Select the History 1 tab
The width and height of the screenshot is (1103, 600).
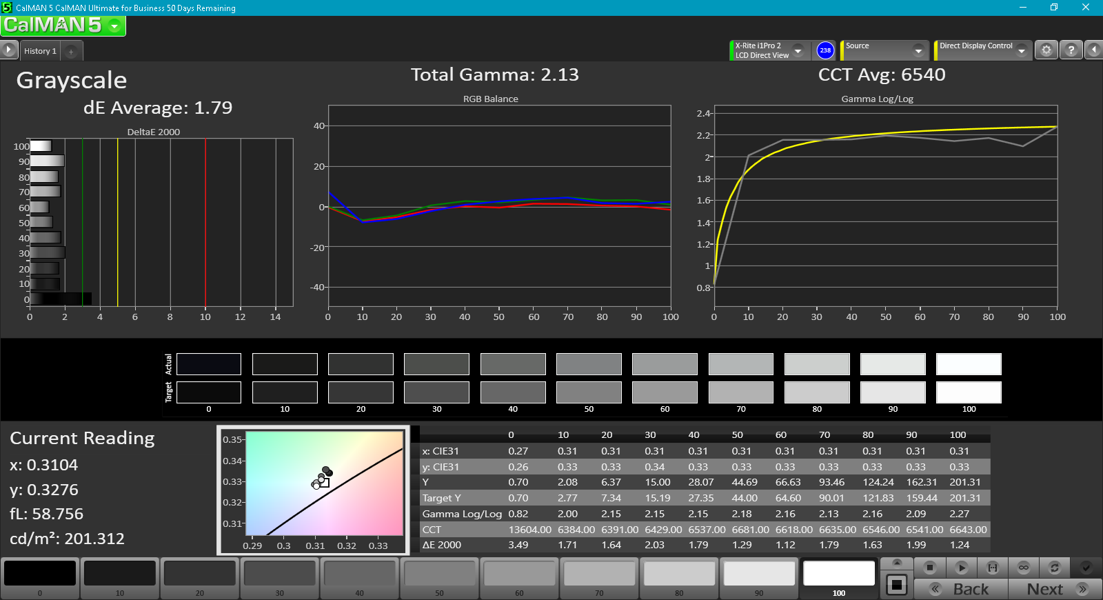[x=40, y=51]
